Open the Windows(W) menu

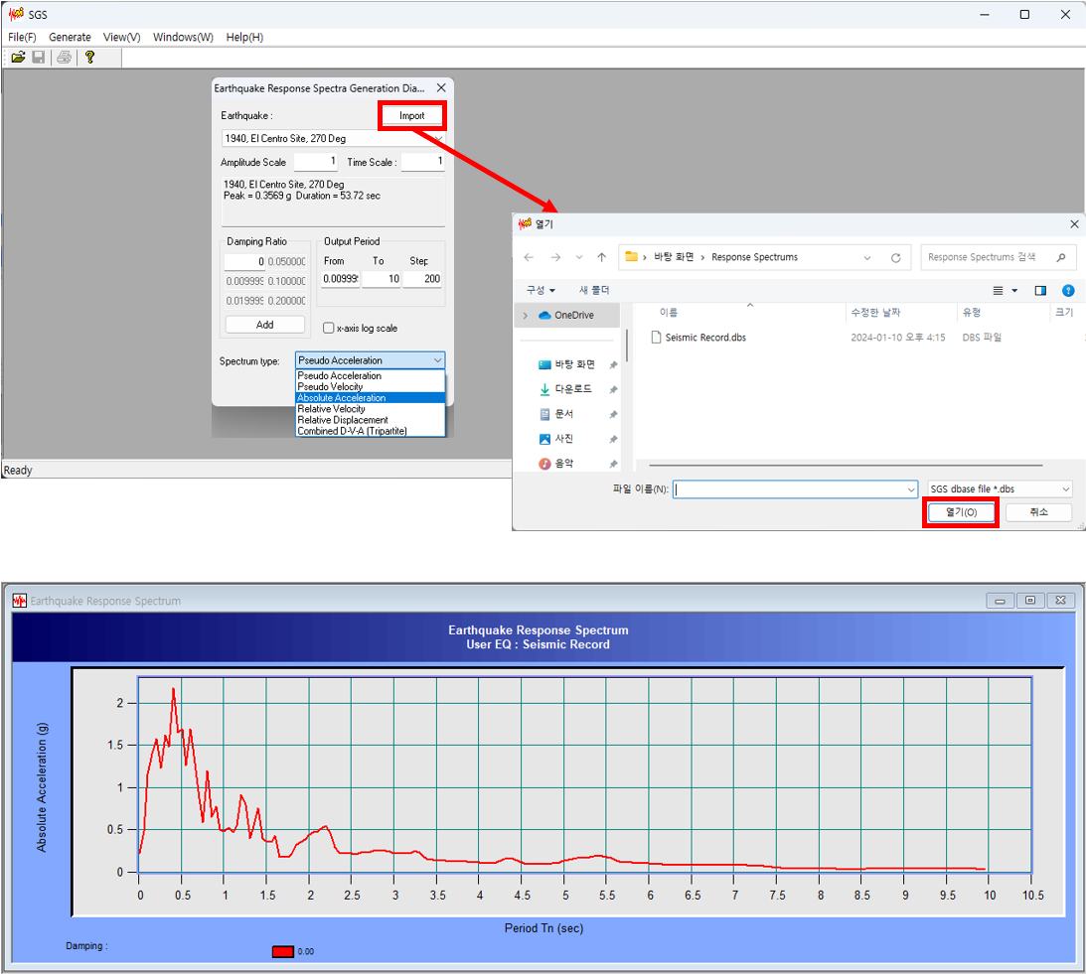[182, 37]
